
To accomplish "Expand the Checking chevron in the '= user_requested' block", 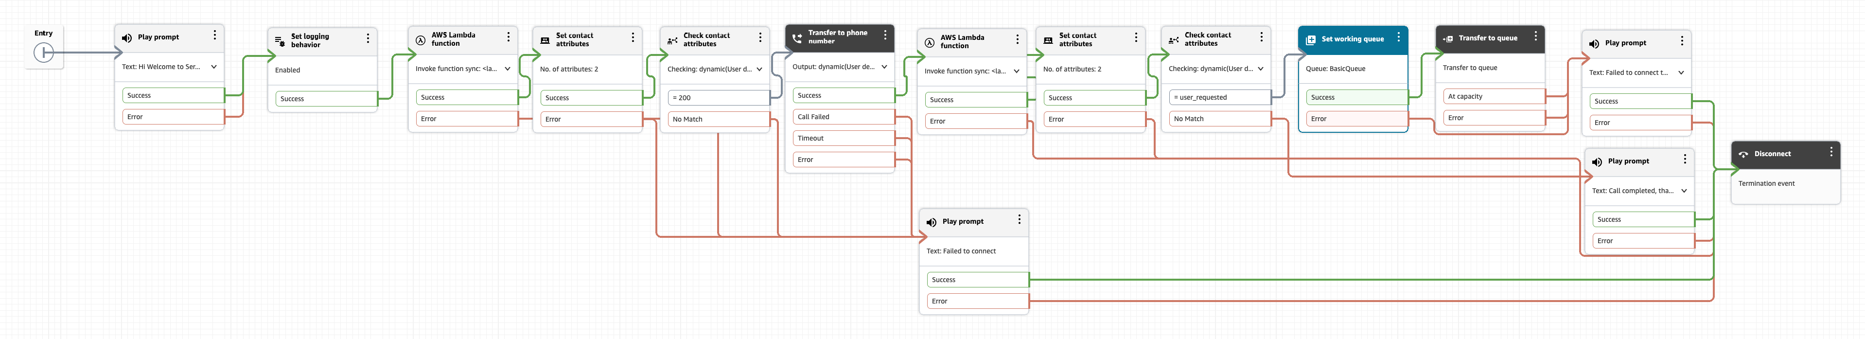I will point(1261,69).
